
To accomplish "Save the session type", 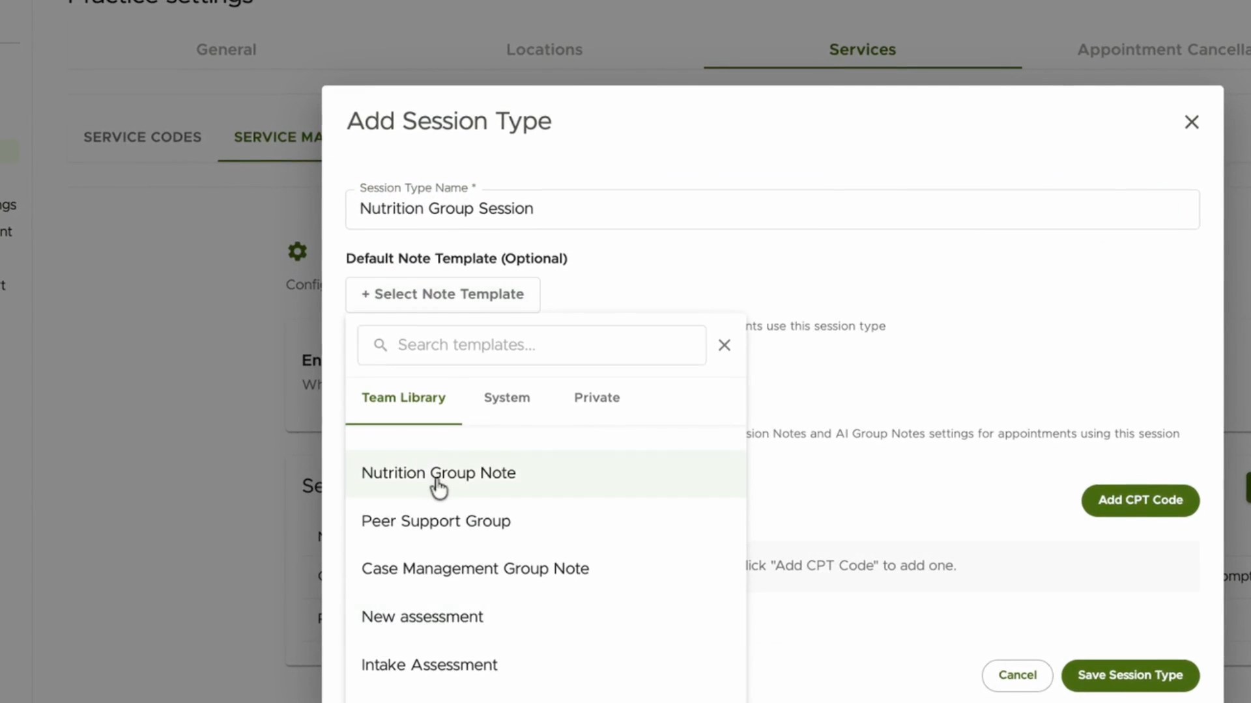I will coord(1130,676).
